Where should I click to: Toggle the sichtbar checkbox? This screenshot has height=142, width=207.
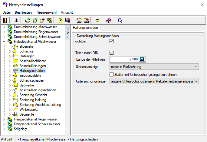(x=111, y=41)
